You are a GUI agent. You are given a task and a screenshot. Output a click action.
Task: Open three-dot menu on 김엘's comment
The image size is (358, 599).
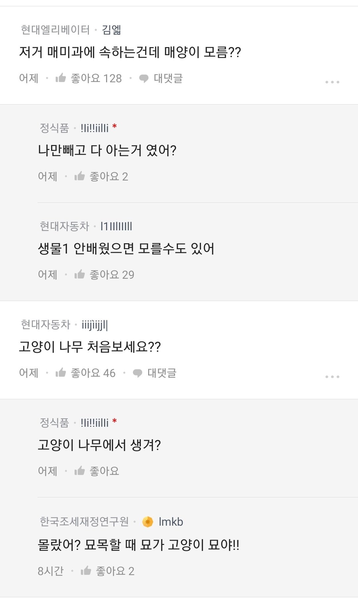pyautogui.click(x=332, y=82)
